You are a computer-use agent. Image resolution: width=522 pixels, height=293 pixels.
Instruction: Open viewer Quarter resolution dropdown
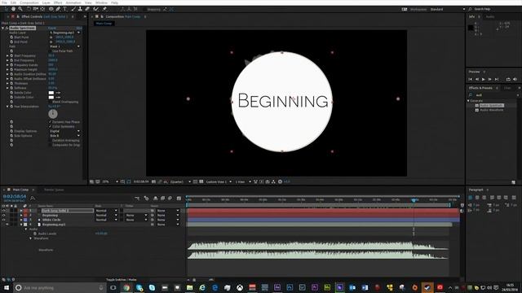pyautogui.click(x=180, y=182)
